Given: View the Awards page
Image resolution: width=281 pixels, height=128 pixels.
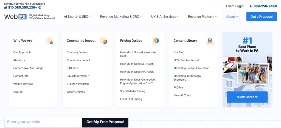Looking at the screenshot, I should click(x=18, y=92).
